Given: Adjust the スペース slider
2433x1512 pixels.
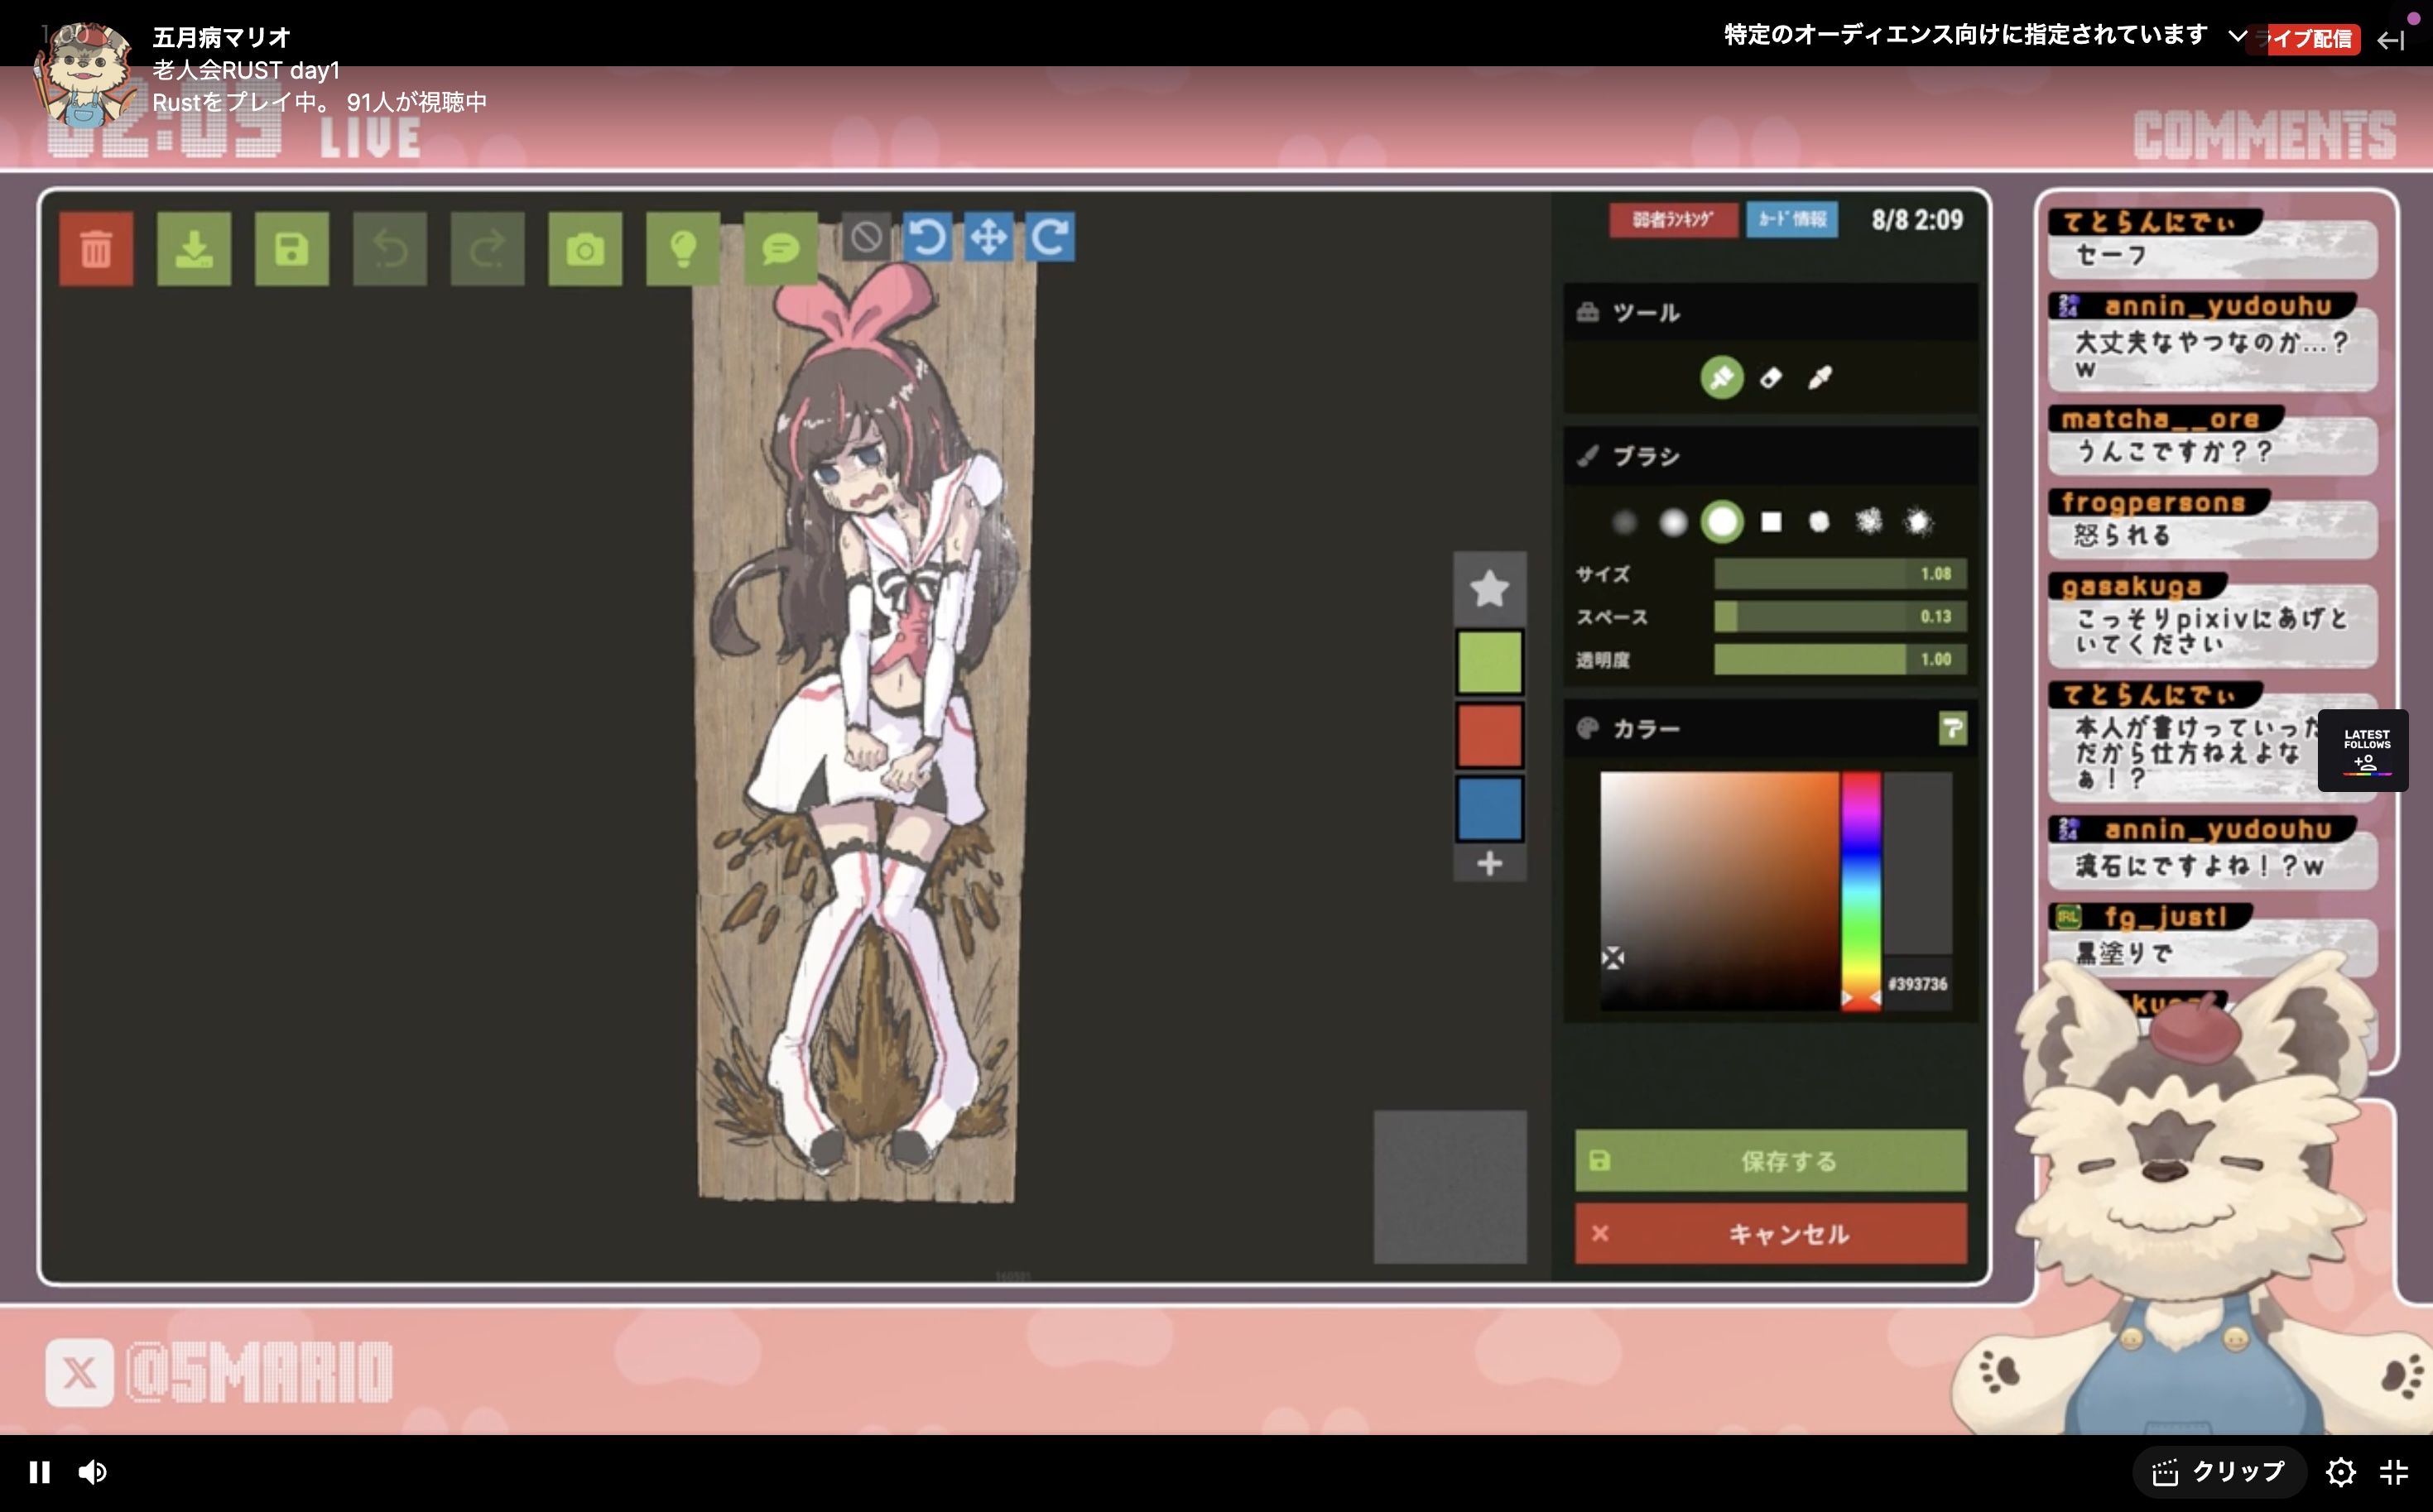Looking at the screenshot, I should pos(1840,617).
